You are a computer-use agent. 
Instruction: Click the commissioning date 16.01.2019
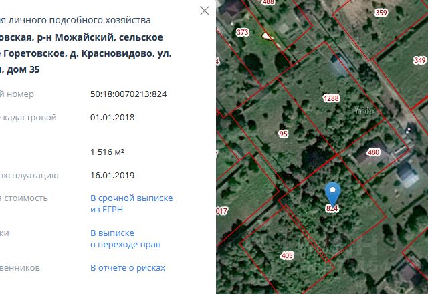tap(112, 175)
